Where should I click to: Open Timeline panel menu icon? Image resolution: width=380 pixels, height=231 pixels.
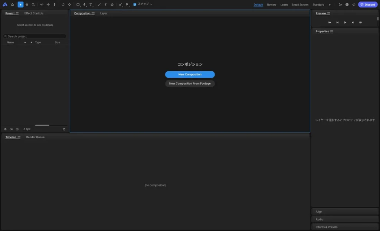pos(19,137)
